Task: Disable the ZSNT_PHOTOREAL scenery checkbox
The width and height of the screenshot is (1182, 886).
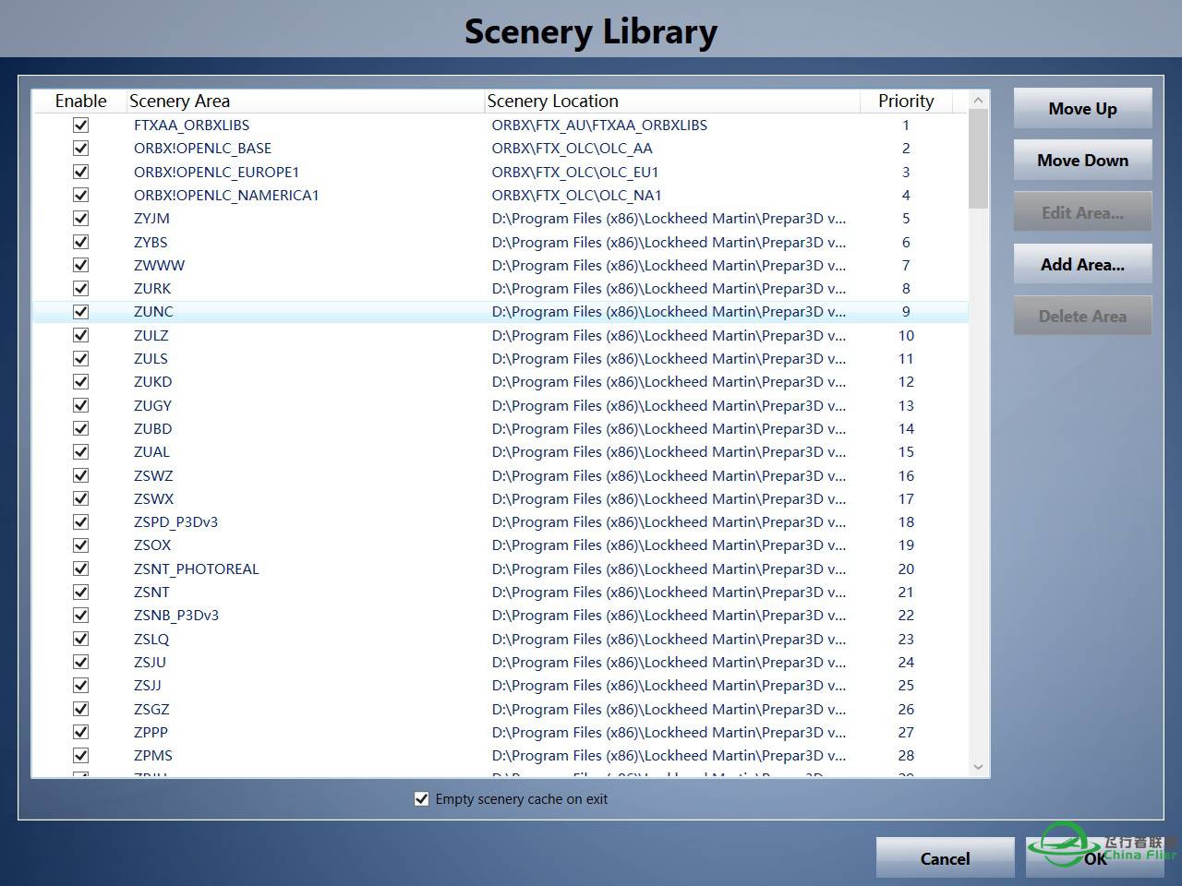Action: click(81, 569)
